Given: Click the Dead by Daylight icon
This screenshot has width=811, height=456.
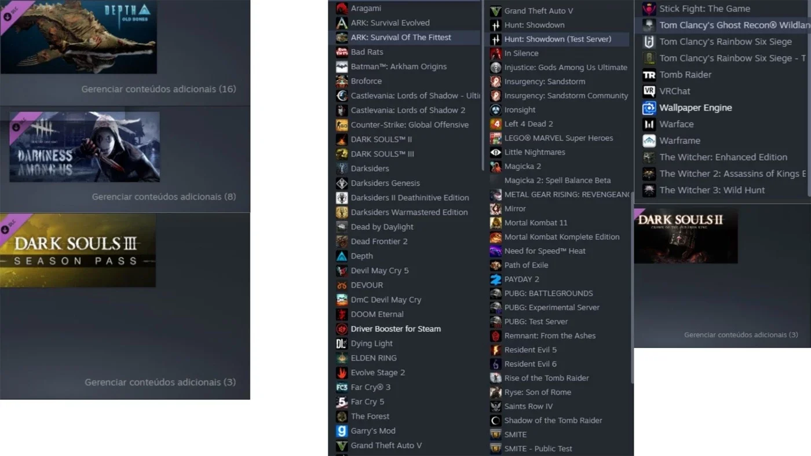Looking at the screenshot, I should (x=342, y=227).
